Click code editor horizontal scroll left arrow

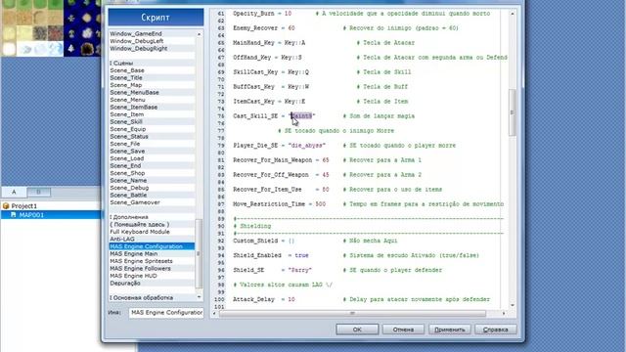[215, 313]
